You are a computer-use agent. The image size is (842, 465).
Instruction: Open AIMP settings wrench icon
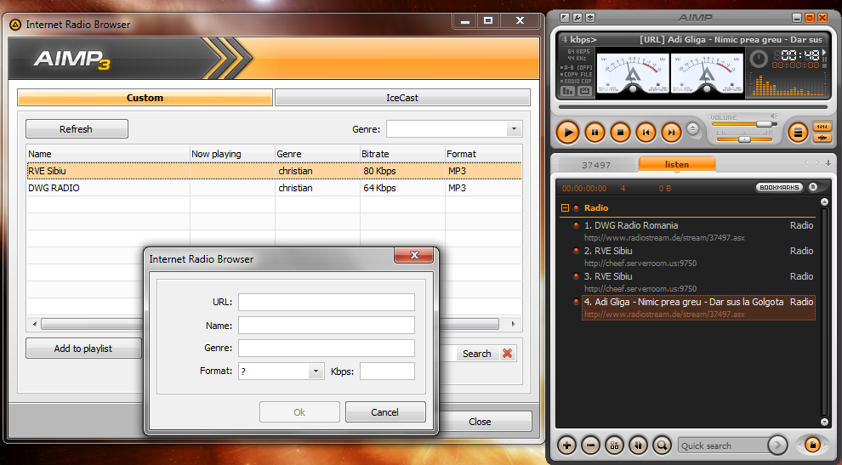[577, 18]
